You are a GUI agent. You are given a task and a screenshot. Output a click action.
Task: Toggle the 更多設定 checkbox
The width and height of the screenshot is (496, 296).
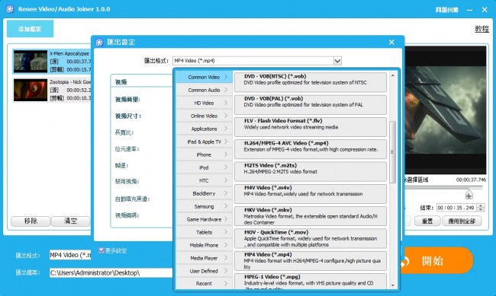pyautogui.click(x=101, y=250)
